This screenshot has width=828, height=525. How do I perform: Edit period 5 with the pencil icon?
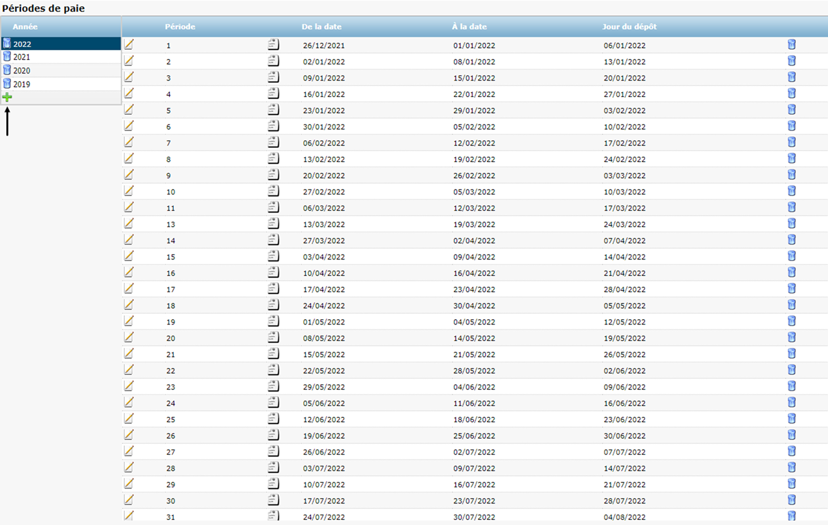tap(129, 109)
